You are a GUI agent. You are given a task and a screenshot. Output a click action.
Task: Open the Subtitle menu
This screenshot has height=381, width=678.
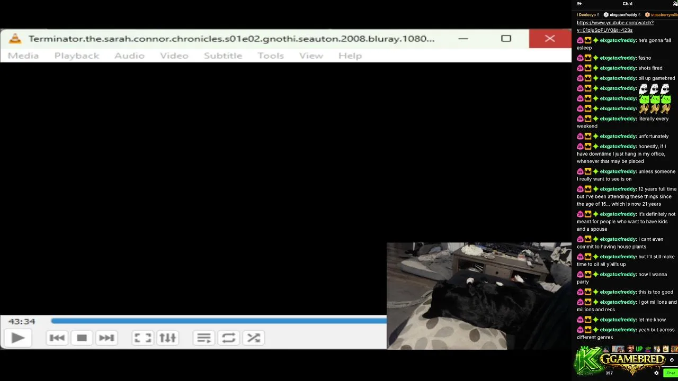pyautogui.click(x=223, y=56)
